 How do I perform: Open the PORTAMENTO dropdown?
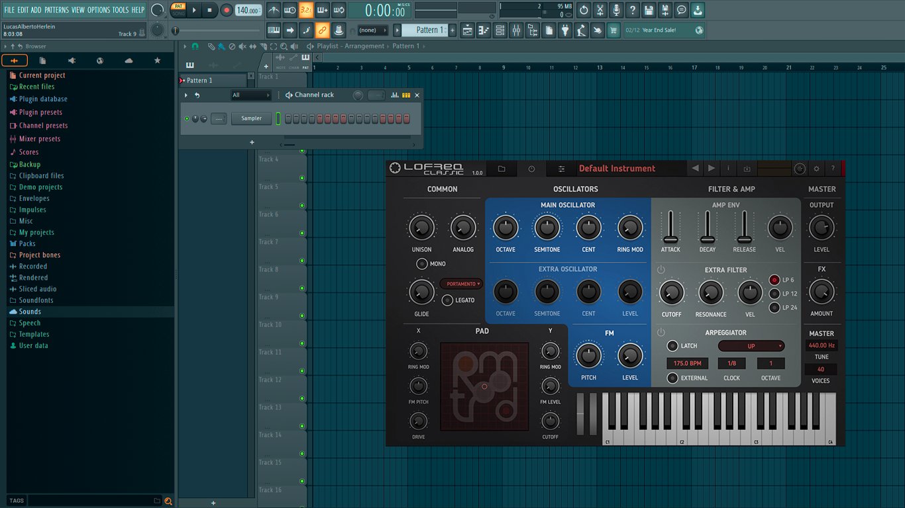click(x=461, y=284)
